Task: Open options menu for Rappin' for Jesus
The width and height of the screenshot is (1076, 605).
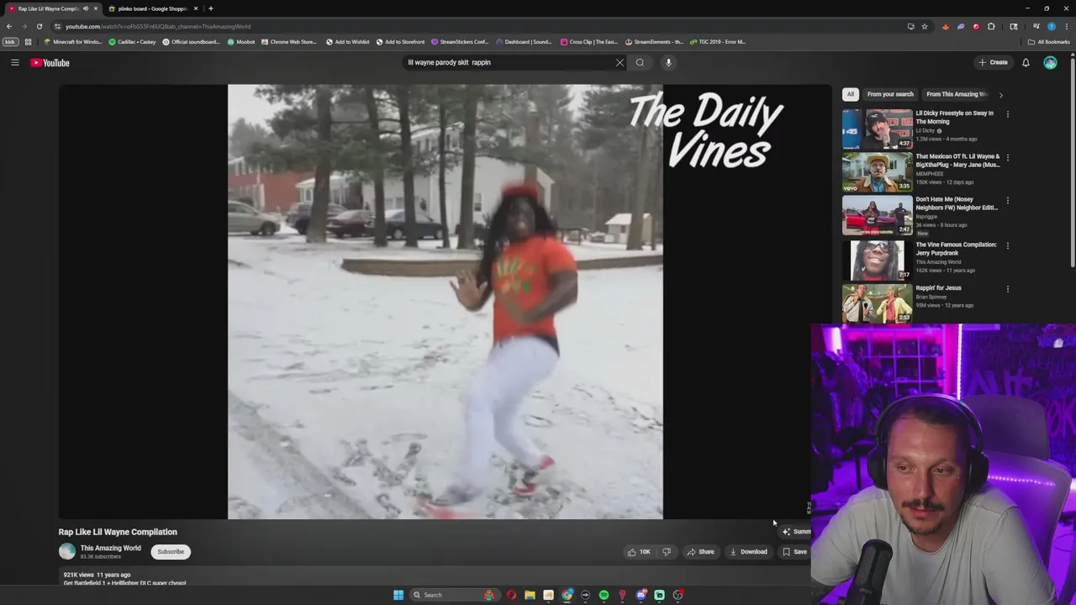Action: [x=1007, y=289]
